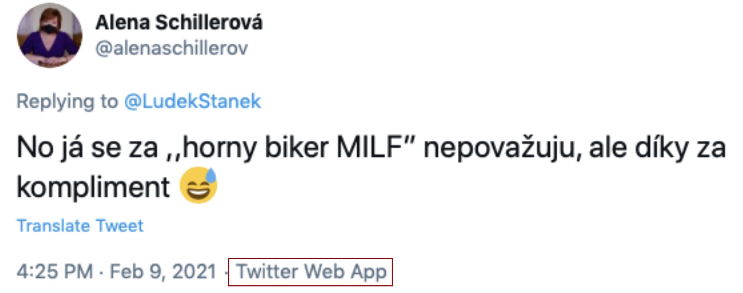Click the dot separator after 4:25 PM
The height and width of the screenshot is (293, 743).
click(101, 273)
